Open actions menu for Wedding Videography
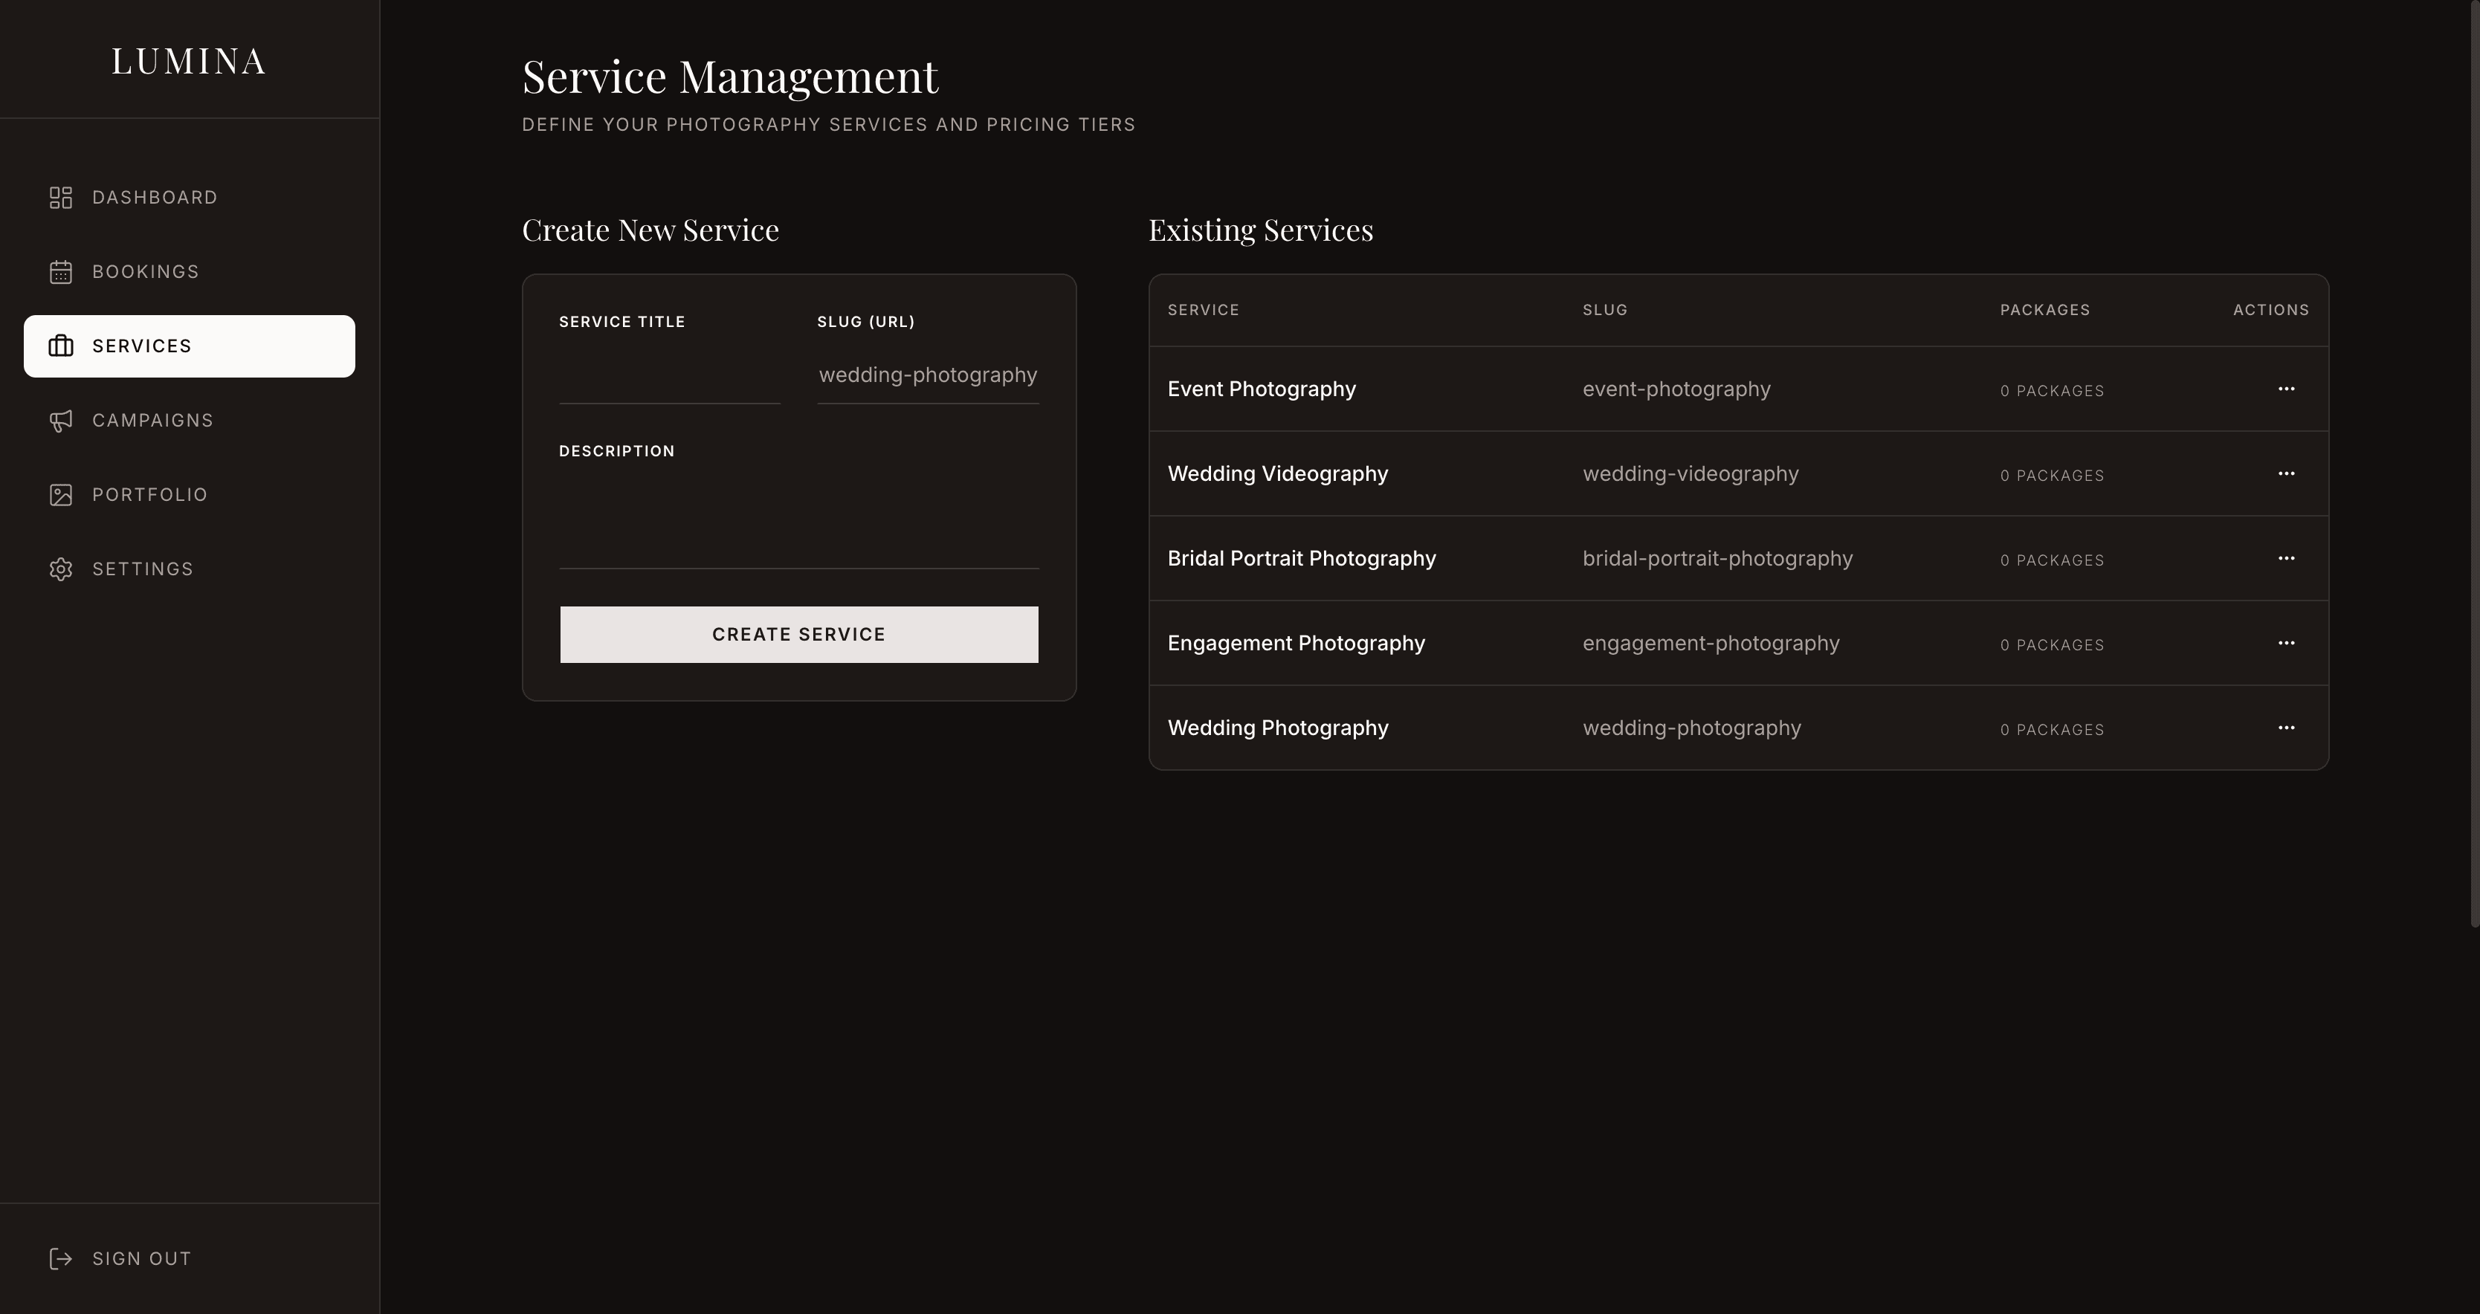The image size is (2480, 1314). (2287, 473)
